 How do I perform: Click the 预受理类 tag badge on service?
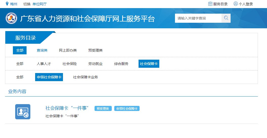coord(103,108)
